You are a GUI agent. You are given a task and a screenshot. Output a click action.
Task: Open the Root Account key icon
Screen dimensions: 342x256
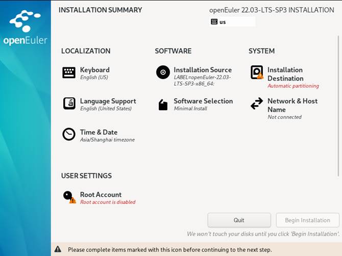[x=68, y=196]
